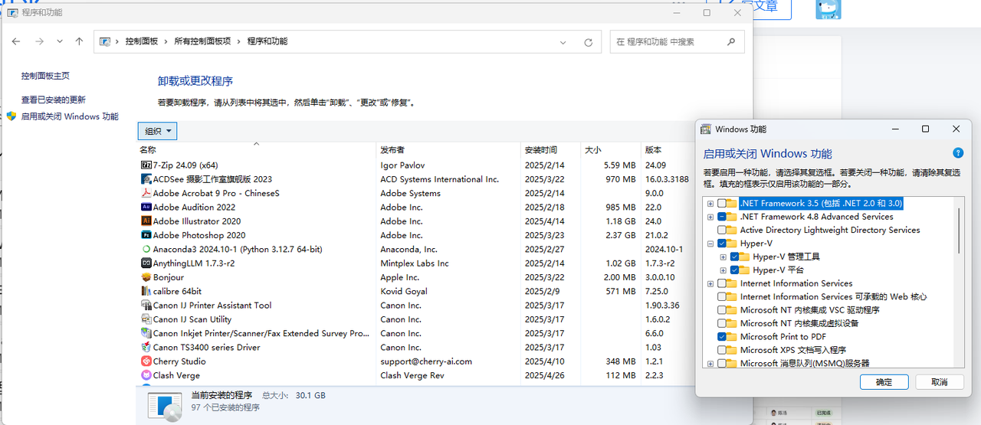Viewport: 981px width, 425px height.
Task: Check Internet Information Services 可承载的 Web 核心
Action: click(722, 296)
